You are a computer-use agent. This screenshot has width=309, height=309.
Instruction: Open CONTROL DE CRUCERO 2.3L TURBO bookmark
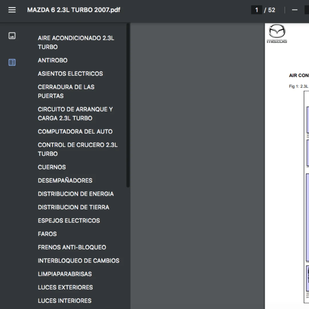tap(78, 149)
